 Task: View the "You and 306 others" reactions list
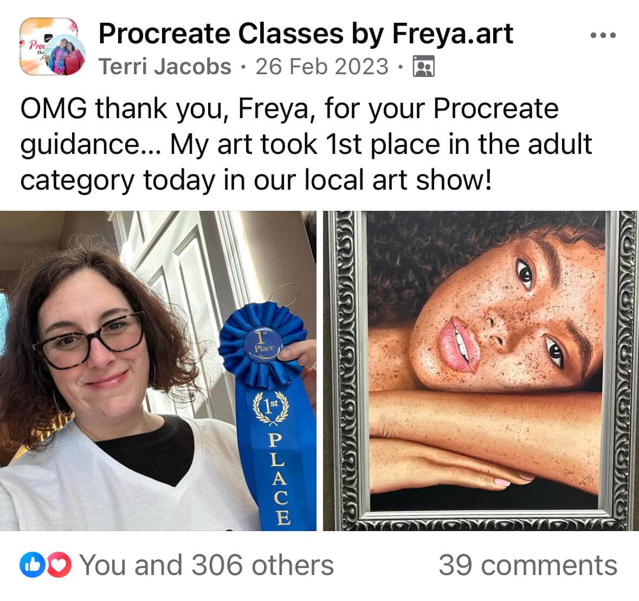pyautogui.click(x=206, y=565)
